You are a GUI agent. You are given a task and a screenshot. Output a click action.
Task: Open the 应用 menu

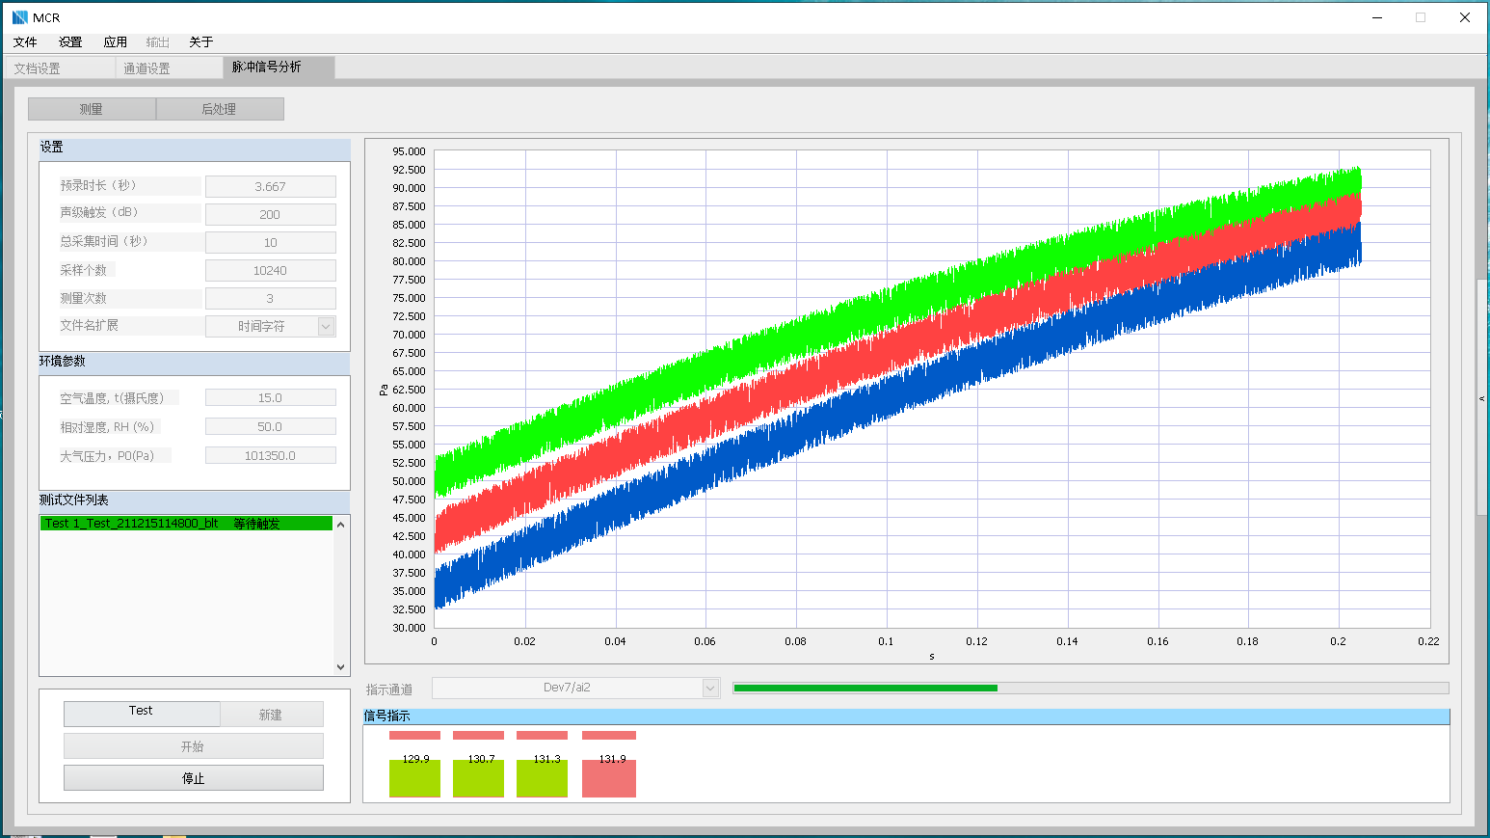point(116,42)
